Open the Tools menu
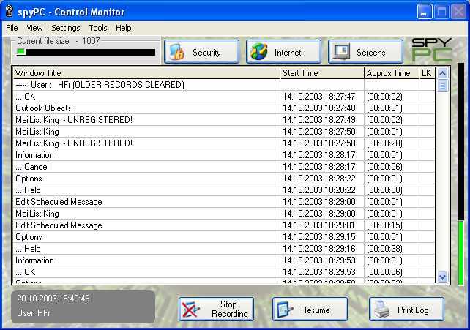This screenshot has width=470, height=330. click(x=98, y=28)
